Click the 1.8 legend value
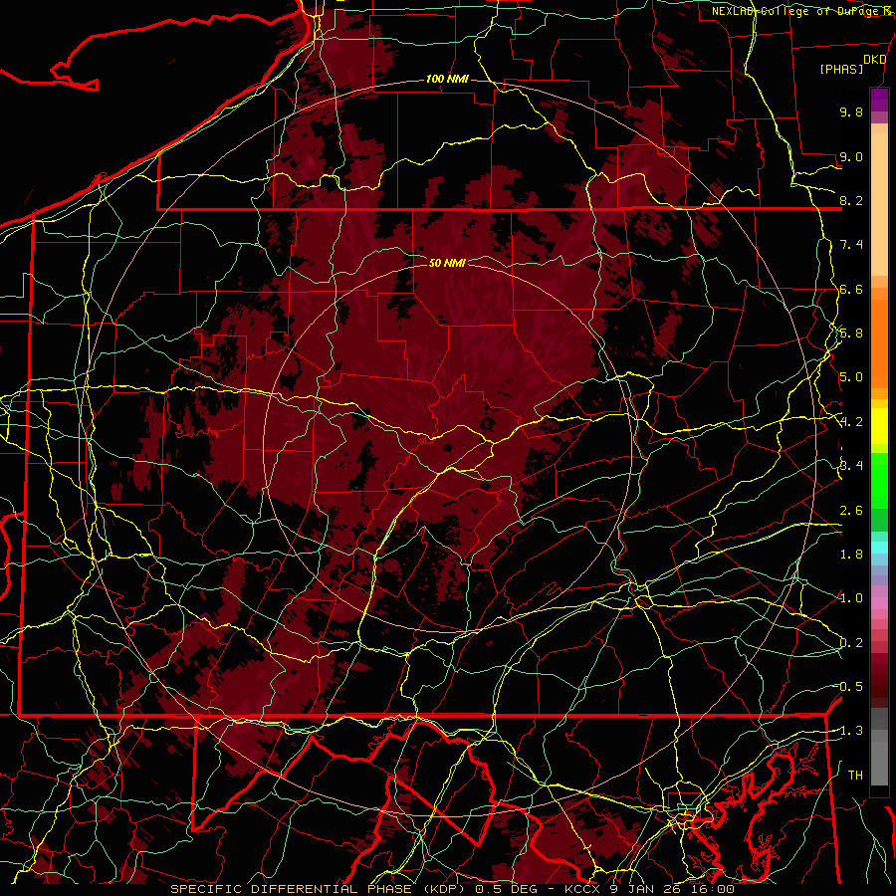This screenshot has height=896, width=896. [x=851, y=555]
